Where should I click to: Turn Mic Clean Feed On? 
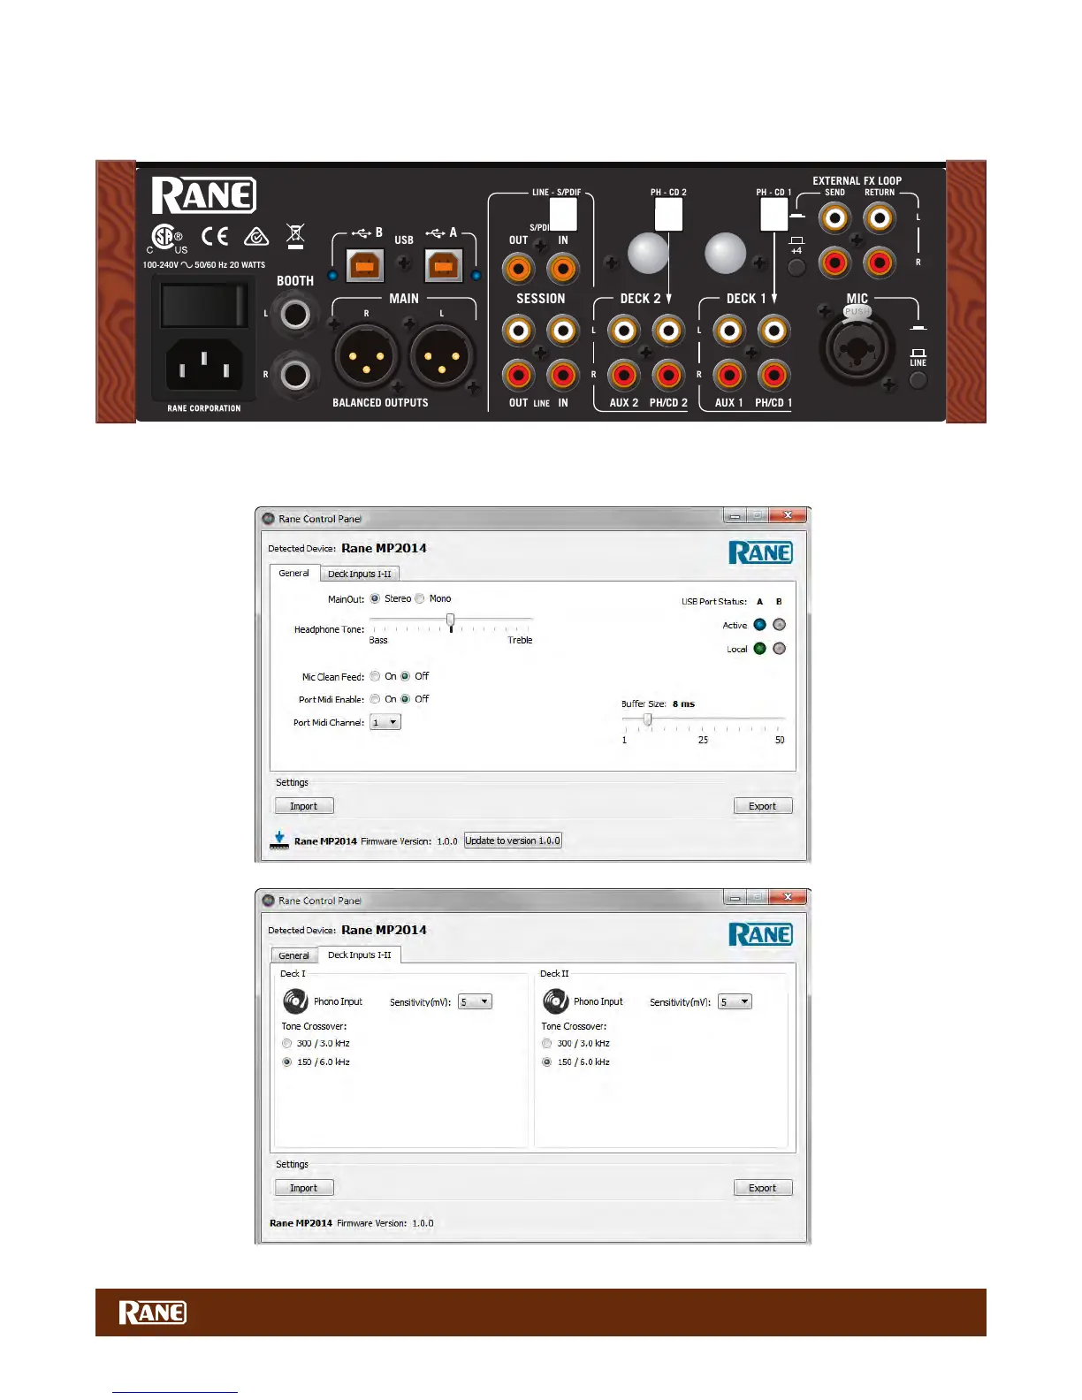[x=375, y=676]
